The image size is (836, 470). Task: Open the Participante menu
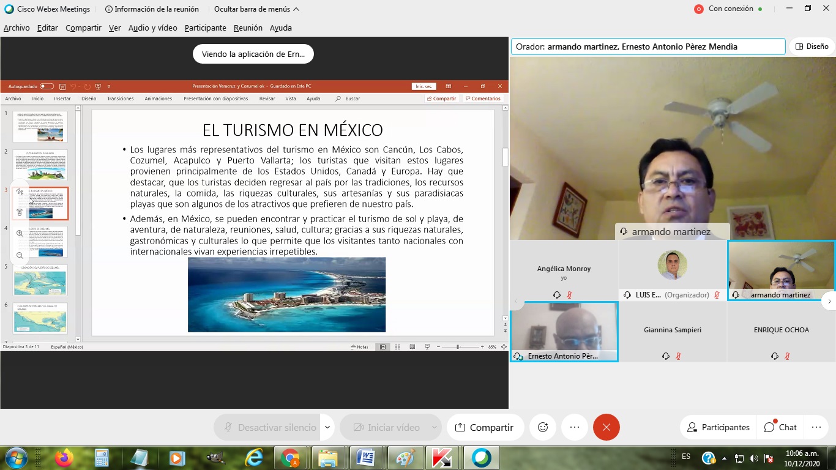tap(205, 28)
